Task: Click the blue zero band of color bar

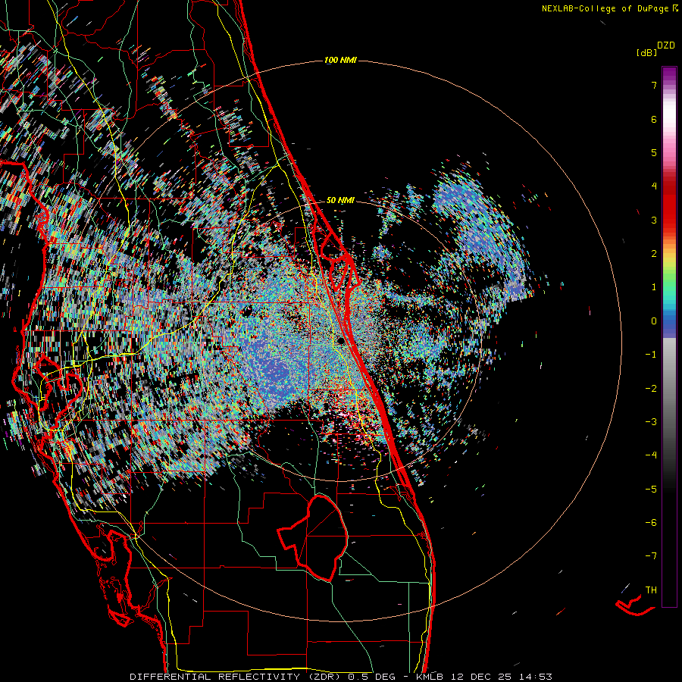Action: click(669, 326)
